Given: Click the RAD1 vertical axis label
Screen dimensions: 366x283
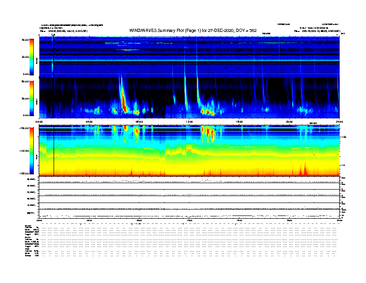Looking at the screenshot, I should point(37,102).
